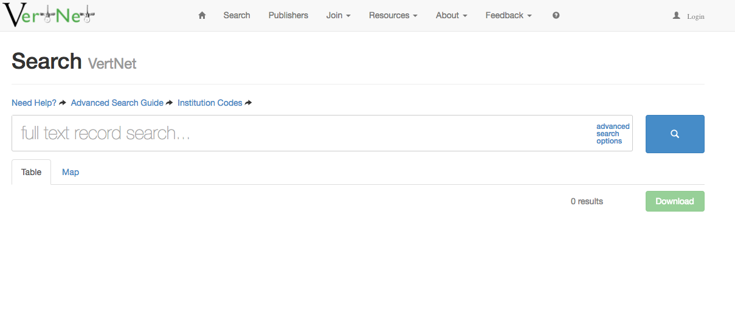The height and width of the screenshot is (321, 735).
Task: Switch to the Map tab
Action: pos(71,172)
